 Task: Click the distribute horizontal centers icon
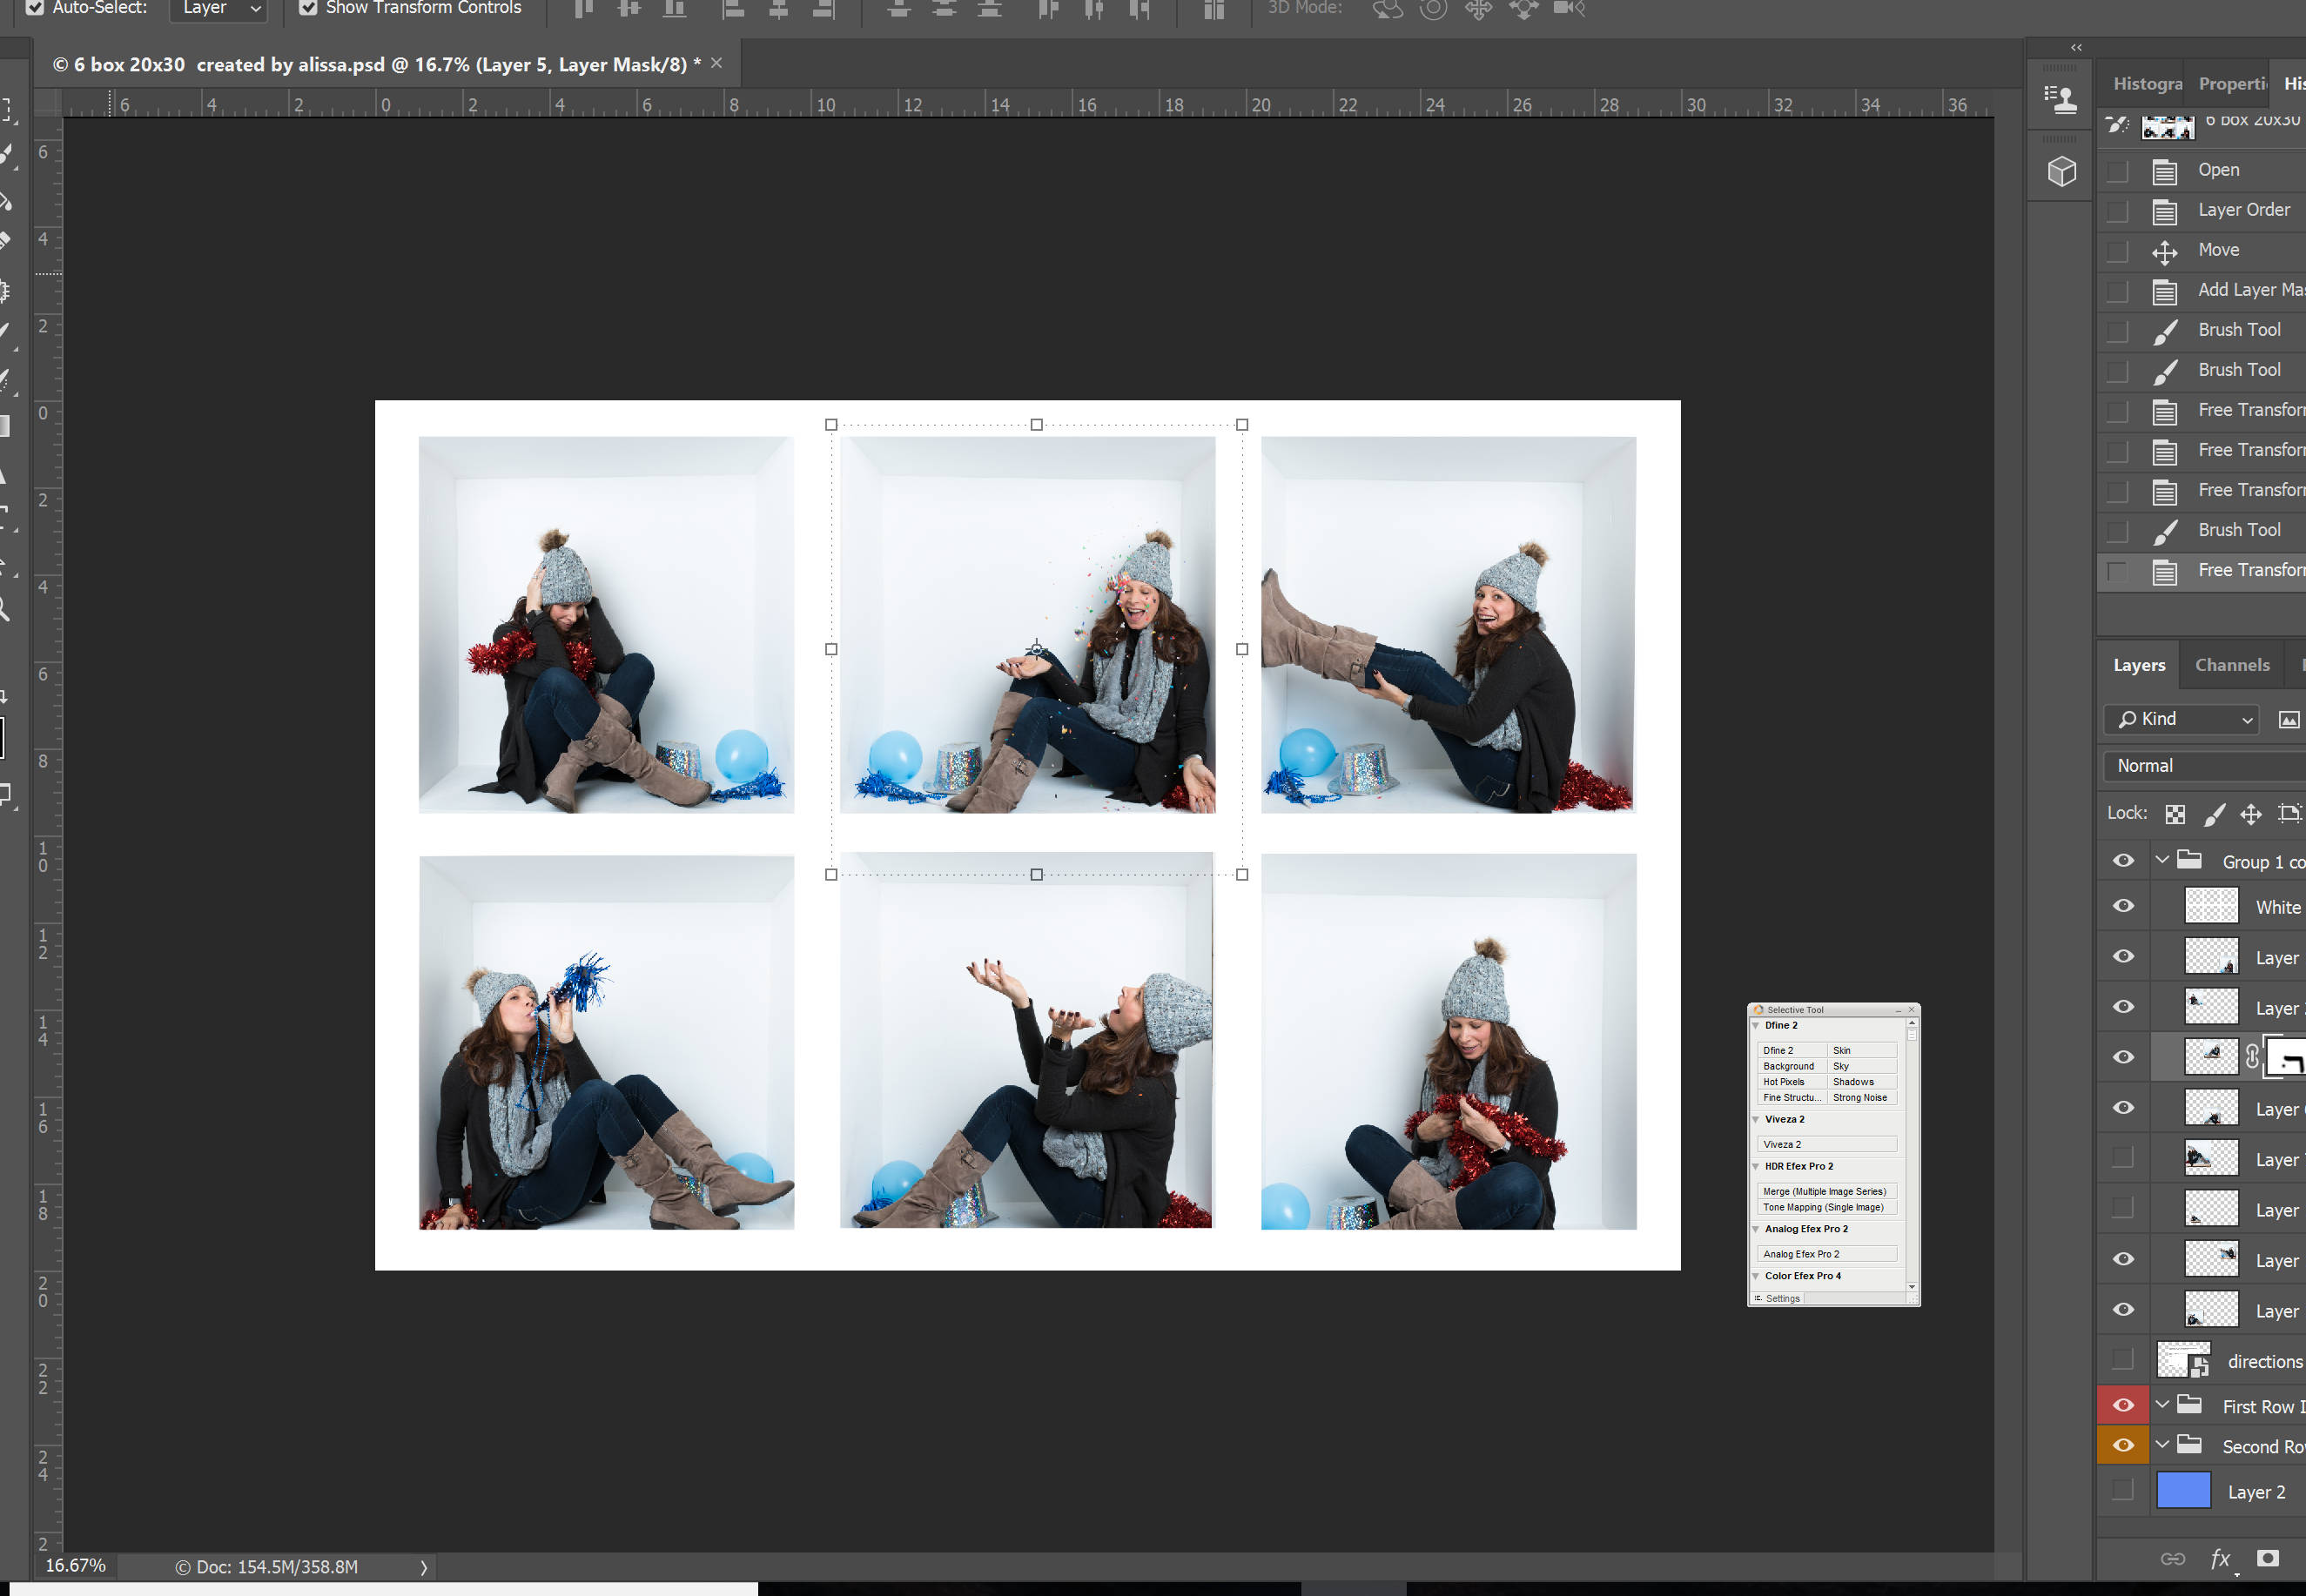tap(1093, 8)
